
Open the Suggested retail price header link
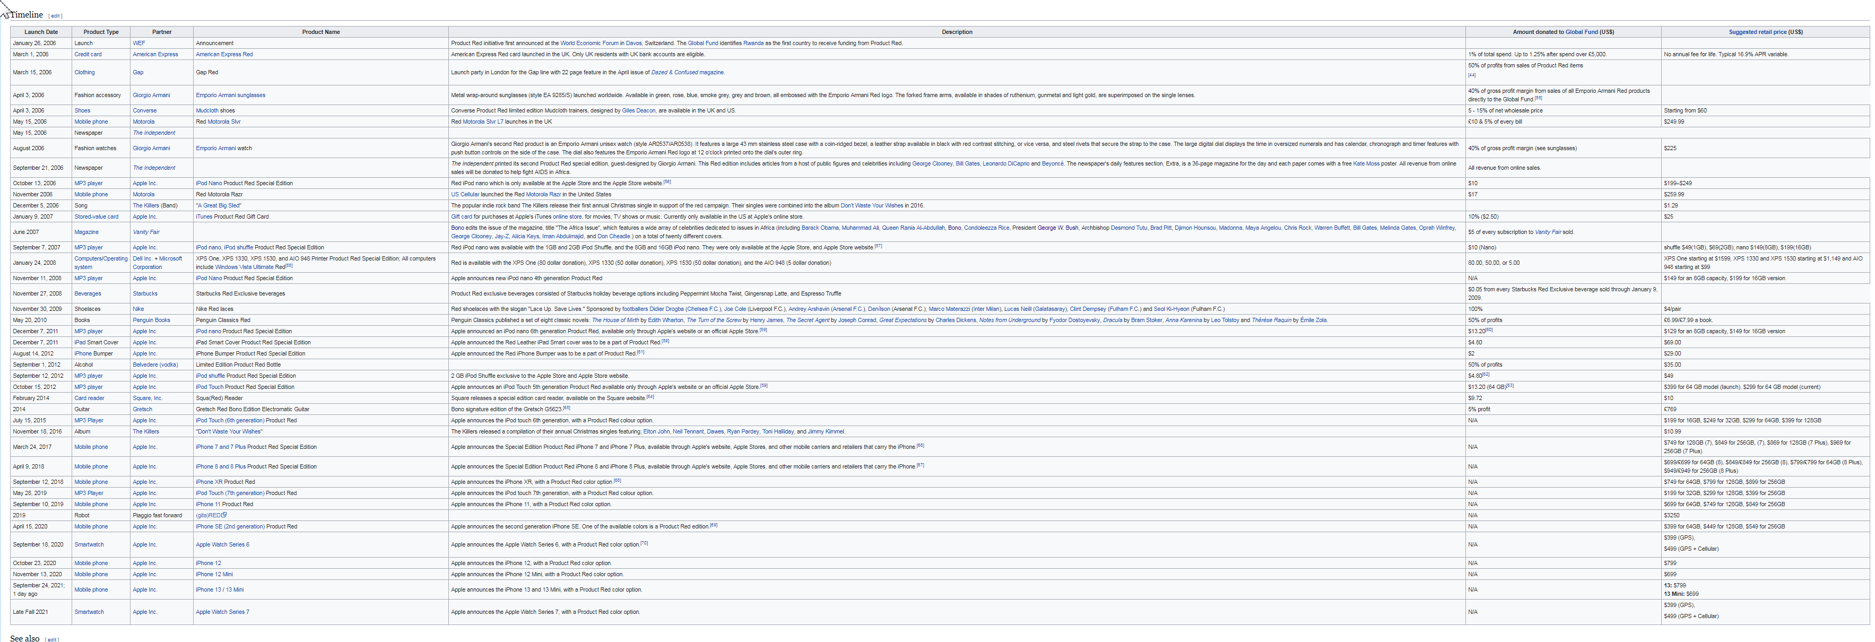(x=1757, y=32)
